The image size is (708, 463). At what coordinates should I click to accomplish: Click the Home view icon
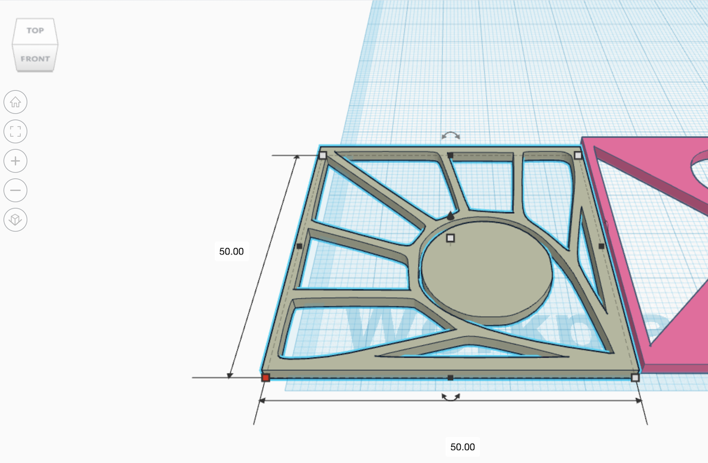click(x=15, y=102)
